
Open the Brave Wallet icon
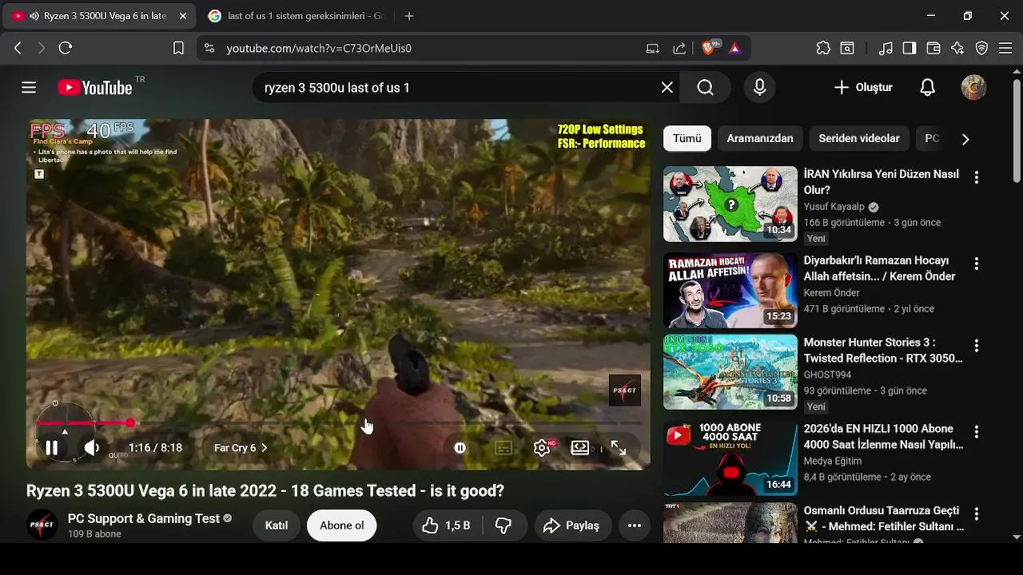tap(933, 48)
